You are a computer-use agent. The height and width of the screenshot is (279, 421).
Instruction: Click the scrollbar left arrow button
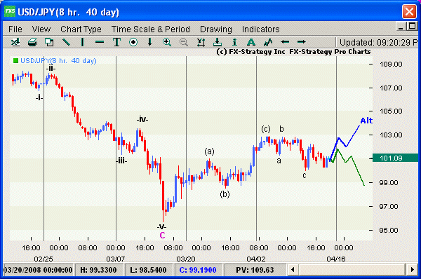click(293, 269)
